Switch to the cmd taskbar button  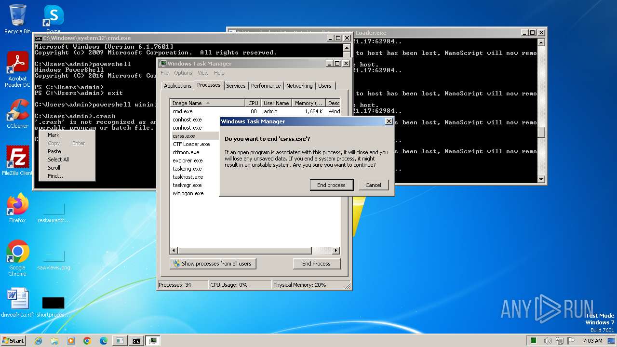click(x=136, y=341)
